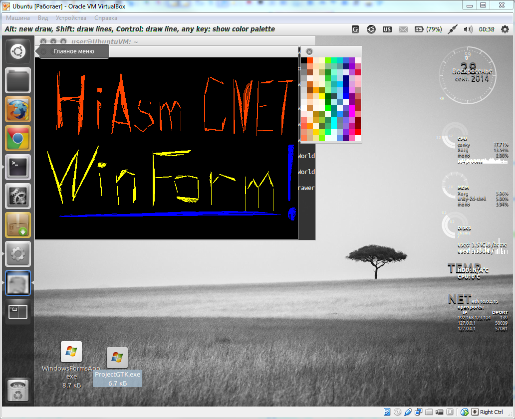Open the US keyboard layout indicator

pyautogui.click(x=387, y=29)
